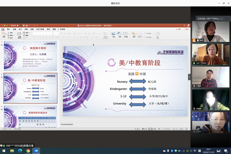Viewport: 231px width, 154px height.
Task: Open the Insert ribbon tab
Action: [9, 29]
